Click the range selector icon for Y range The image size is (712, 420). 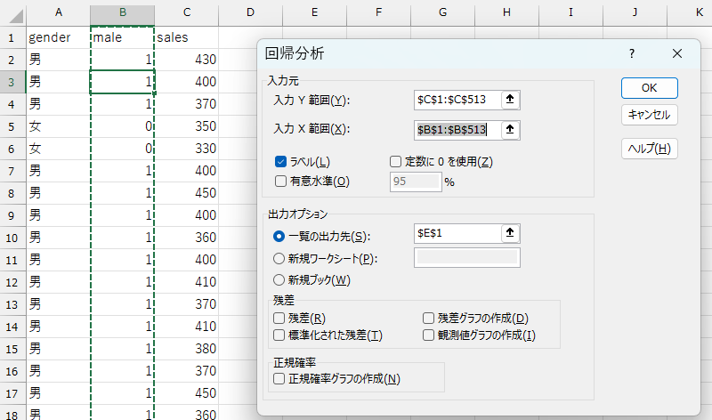point(510,101)
